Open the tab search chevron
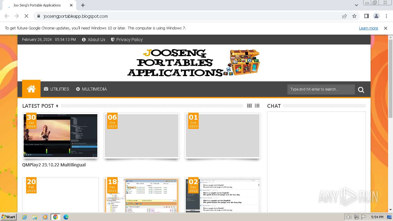Screen dimensions: 393x221 356,5
